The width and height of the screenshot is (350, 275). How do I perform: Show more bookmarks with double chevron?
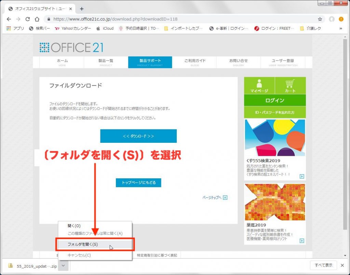tap(341, 28)
